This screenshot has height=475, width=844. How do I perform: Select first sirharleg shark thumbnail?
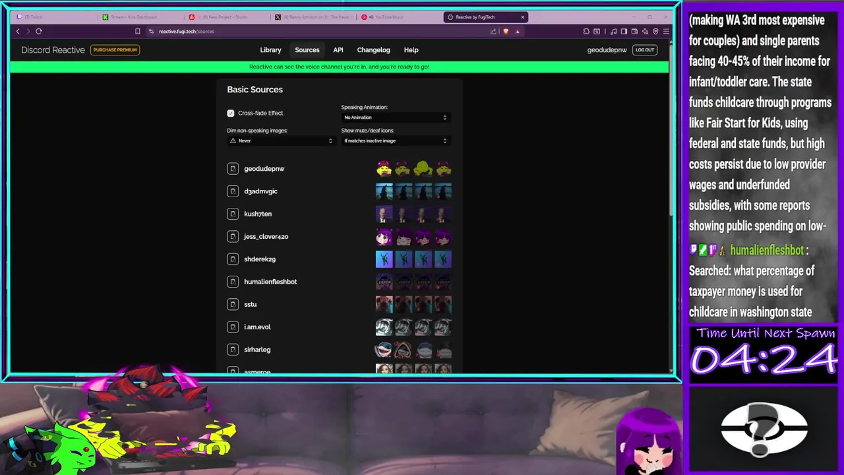[384, 350]
